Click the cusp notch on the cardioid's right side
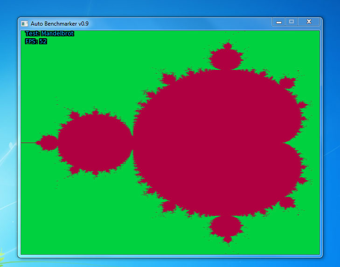Viewport: 340px width, 267px height. tap(281, 143)
